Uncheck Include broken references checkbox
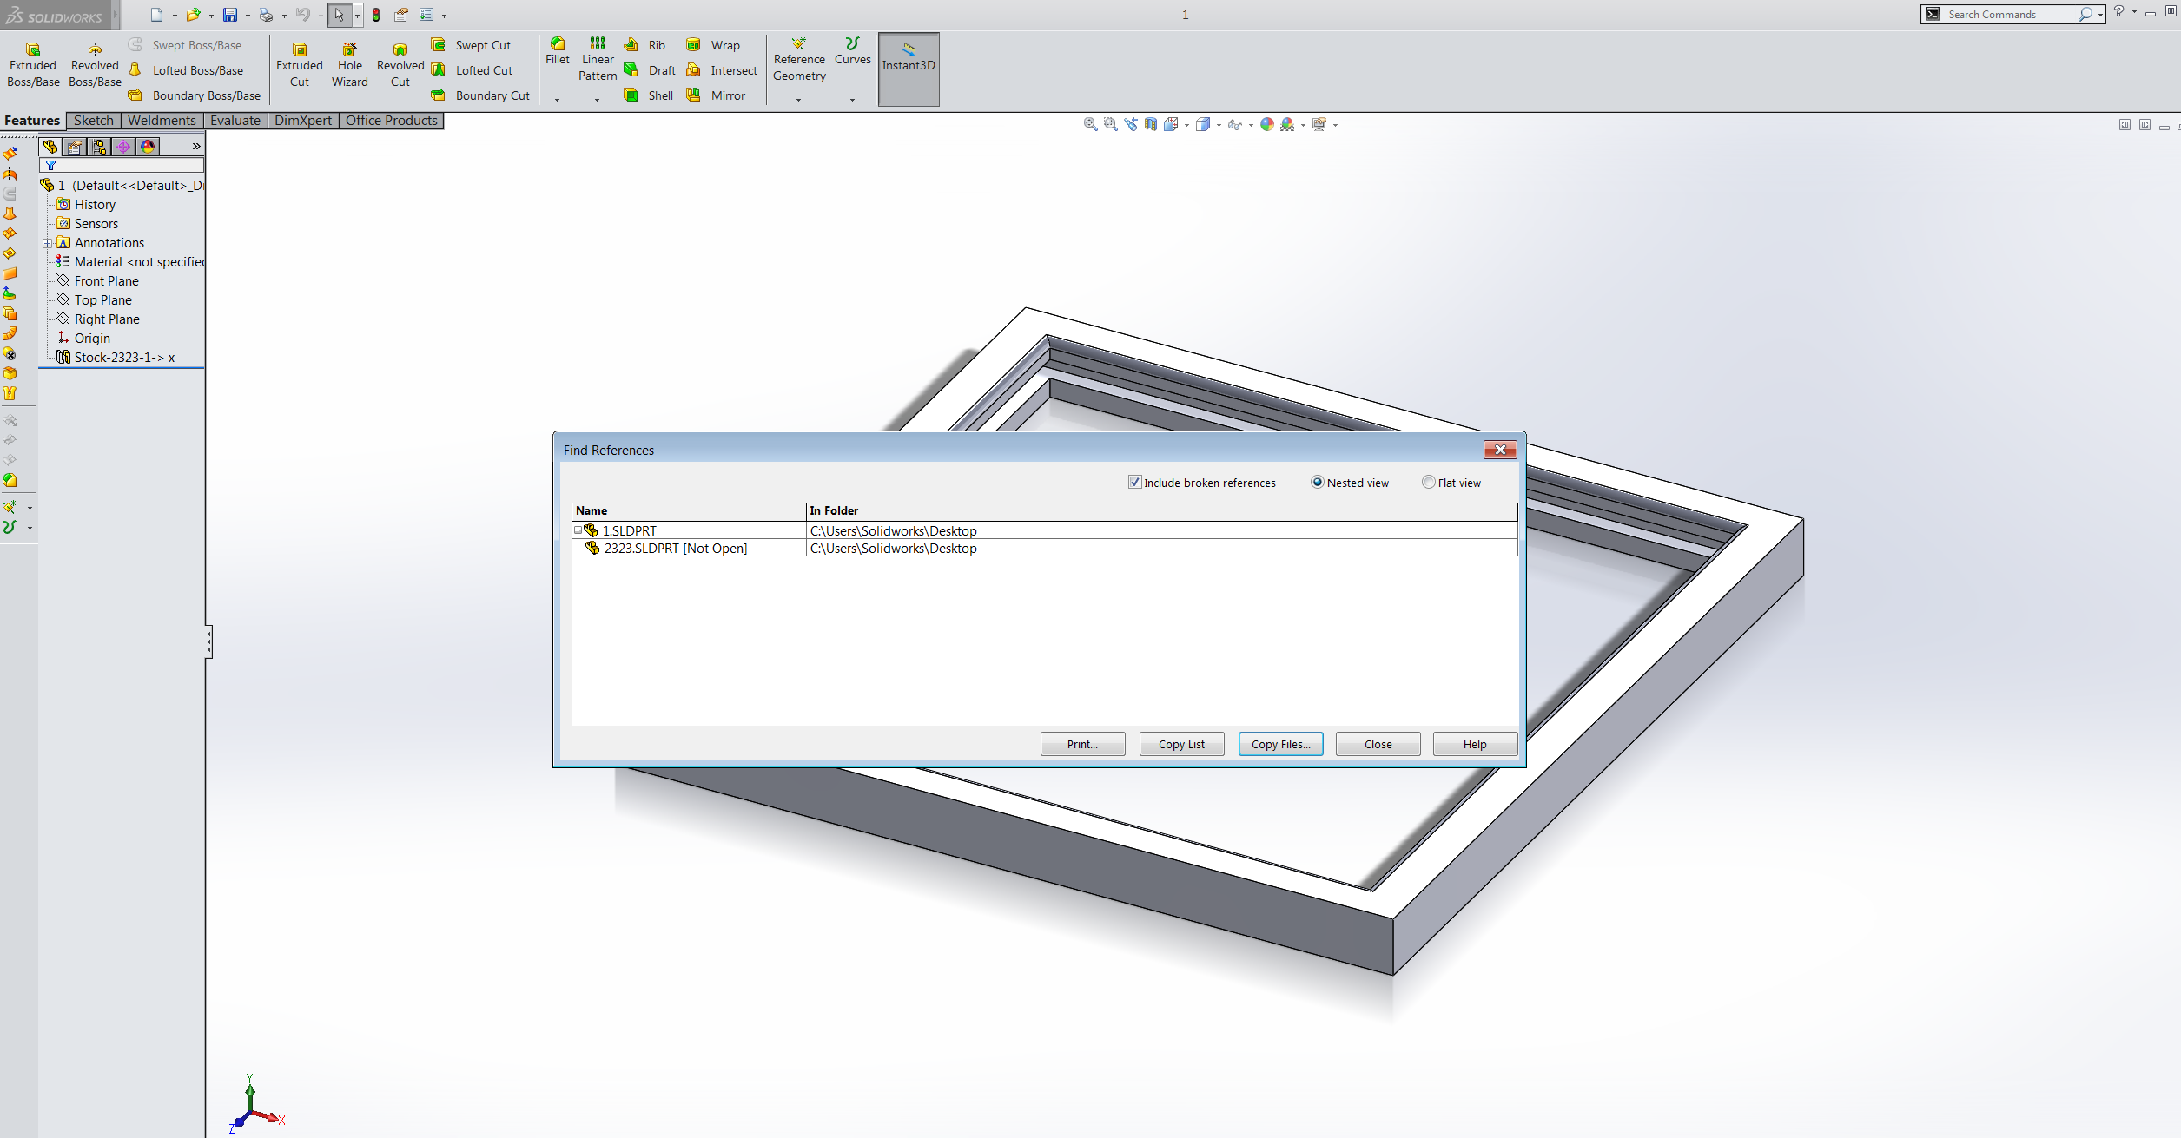 (1134, 483)
